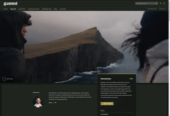Play the How to Buy video button
Viewport: 170px width, 116px height.
[x=4, y=79]
